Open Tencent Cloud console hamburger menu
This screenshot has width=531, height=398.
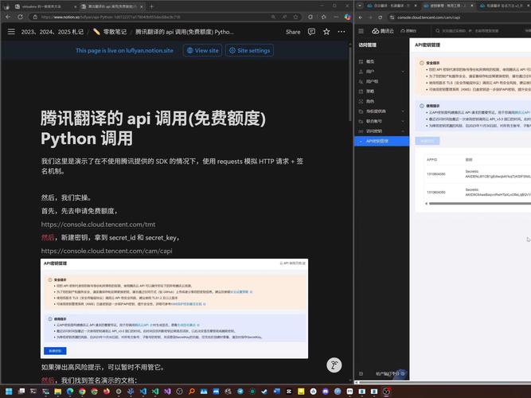[361, 31]
